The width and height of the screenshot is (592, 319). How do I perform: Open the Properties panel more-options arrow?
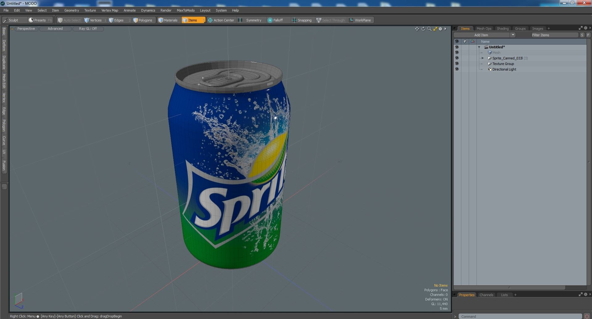point(590,294)
